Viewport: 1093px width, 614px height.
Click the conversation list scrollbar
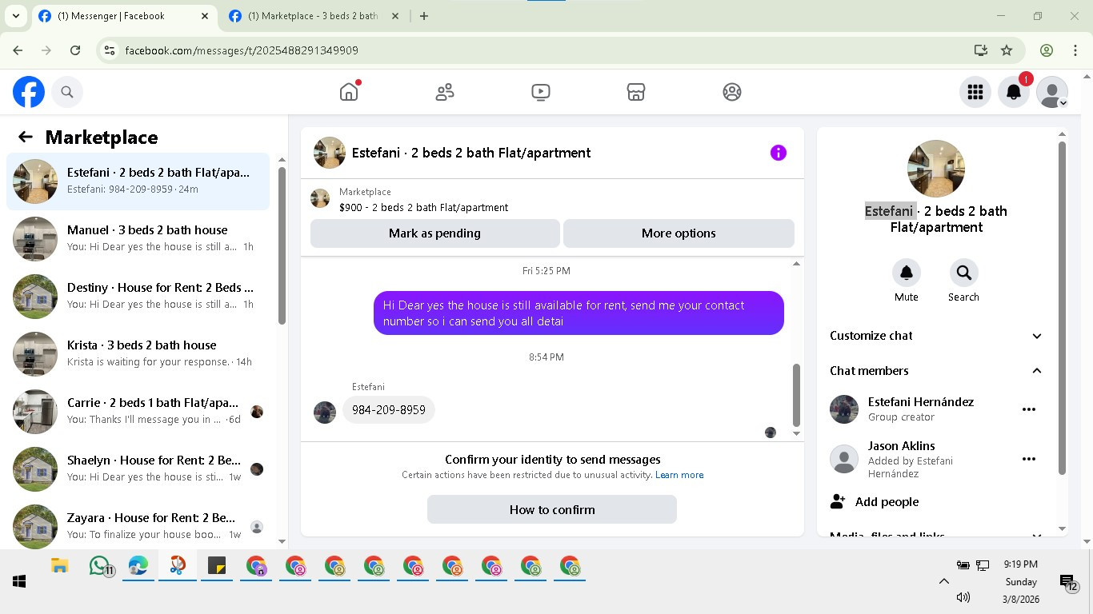(282, 245)
